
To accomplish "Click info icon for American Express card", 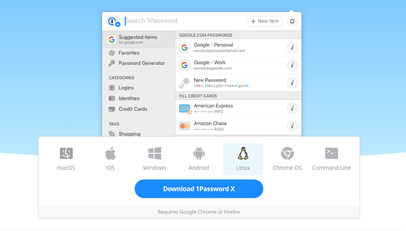I will [292, 108].
